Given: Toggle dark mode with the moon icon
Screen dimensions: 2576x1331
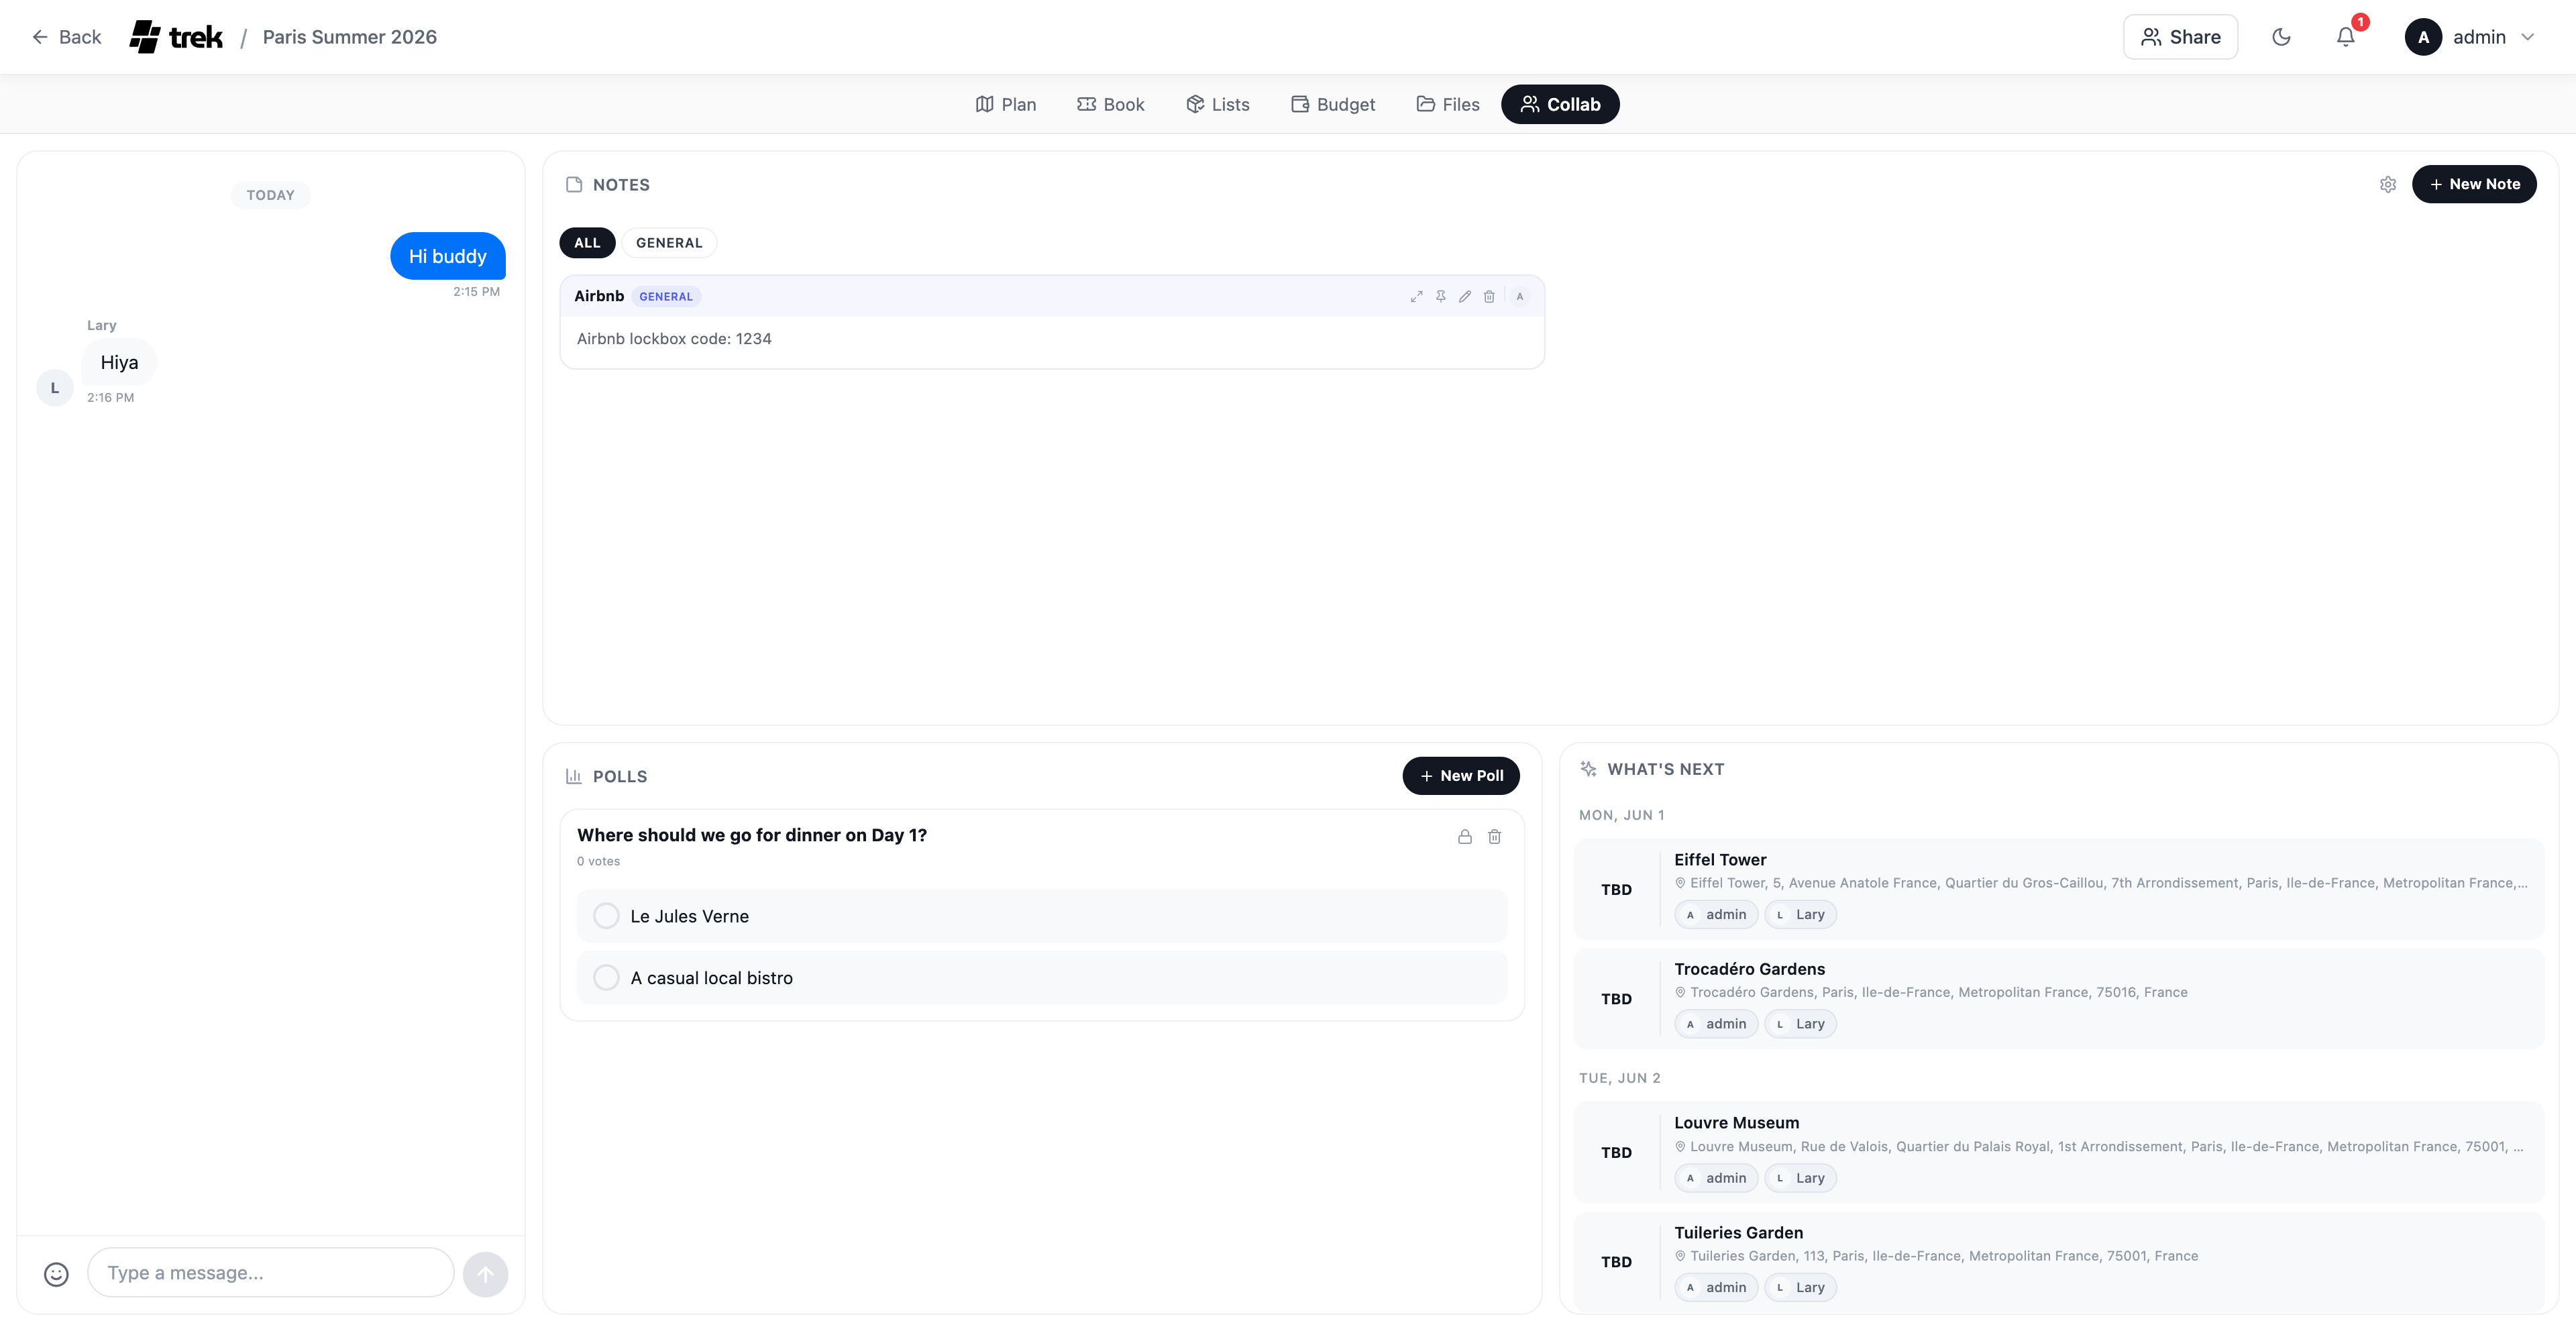Looking at the screenshot, I should tap(2281, 37).
